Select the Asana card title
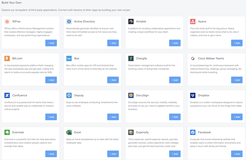246x160 pixels. coord(202,21)
